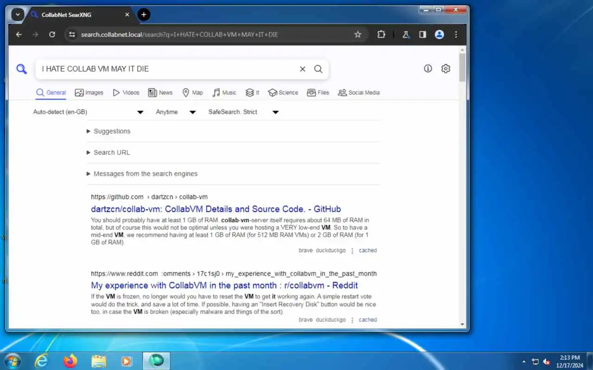Open Chrome Labs flask icon
The image size is (593, 370).
pos(406,34)
